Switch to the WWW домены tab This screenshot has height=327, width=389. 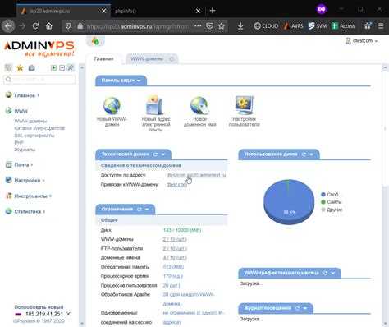point(147,59)
